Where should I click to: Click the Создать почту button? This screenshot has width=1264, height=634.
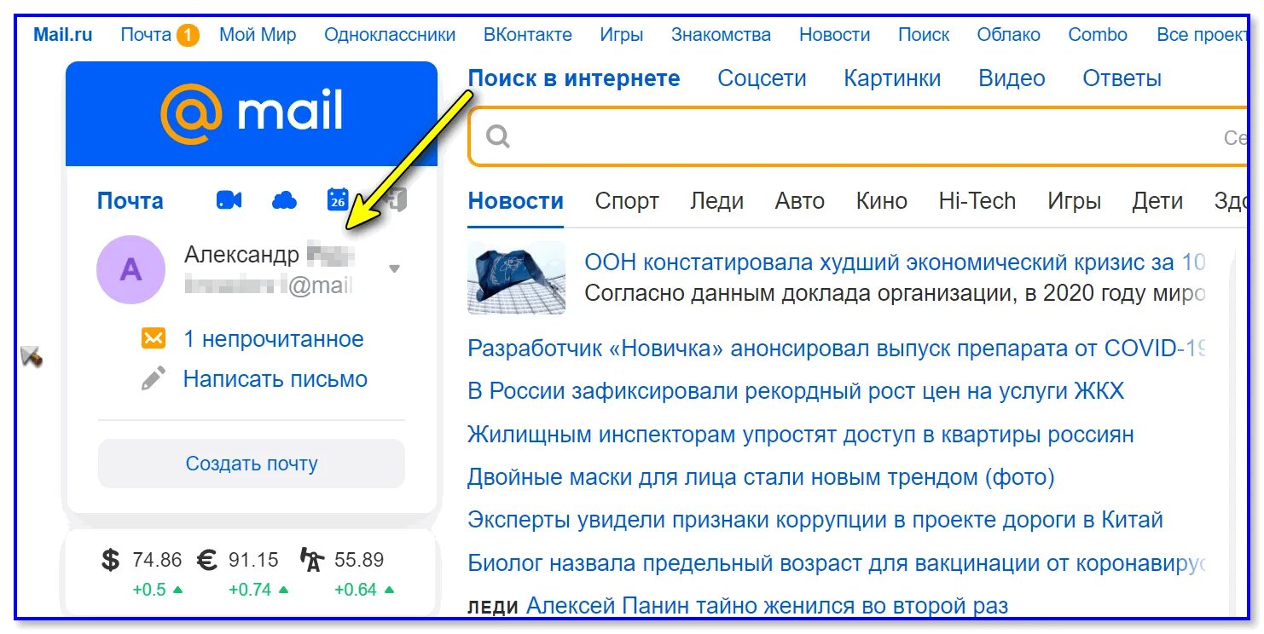pos(252,464)
